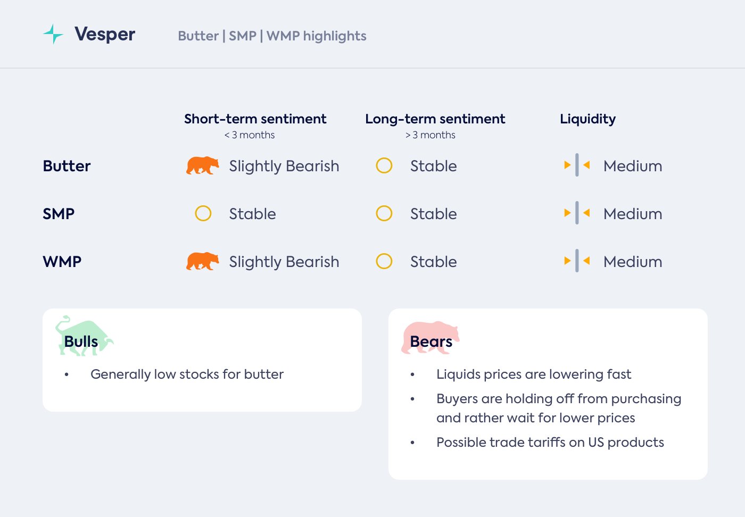Select SMP short-term Stable circle
745x517 pixels.
pyautogui.click(x=203, y=214)
